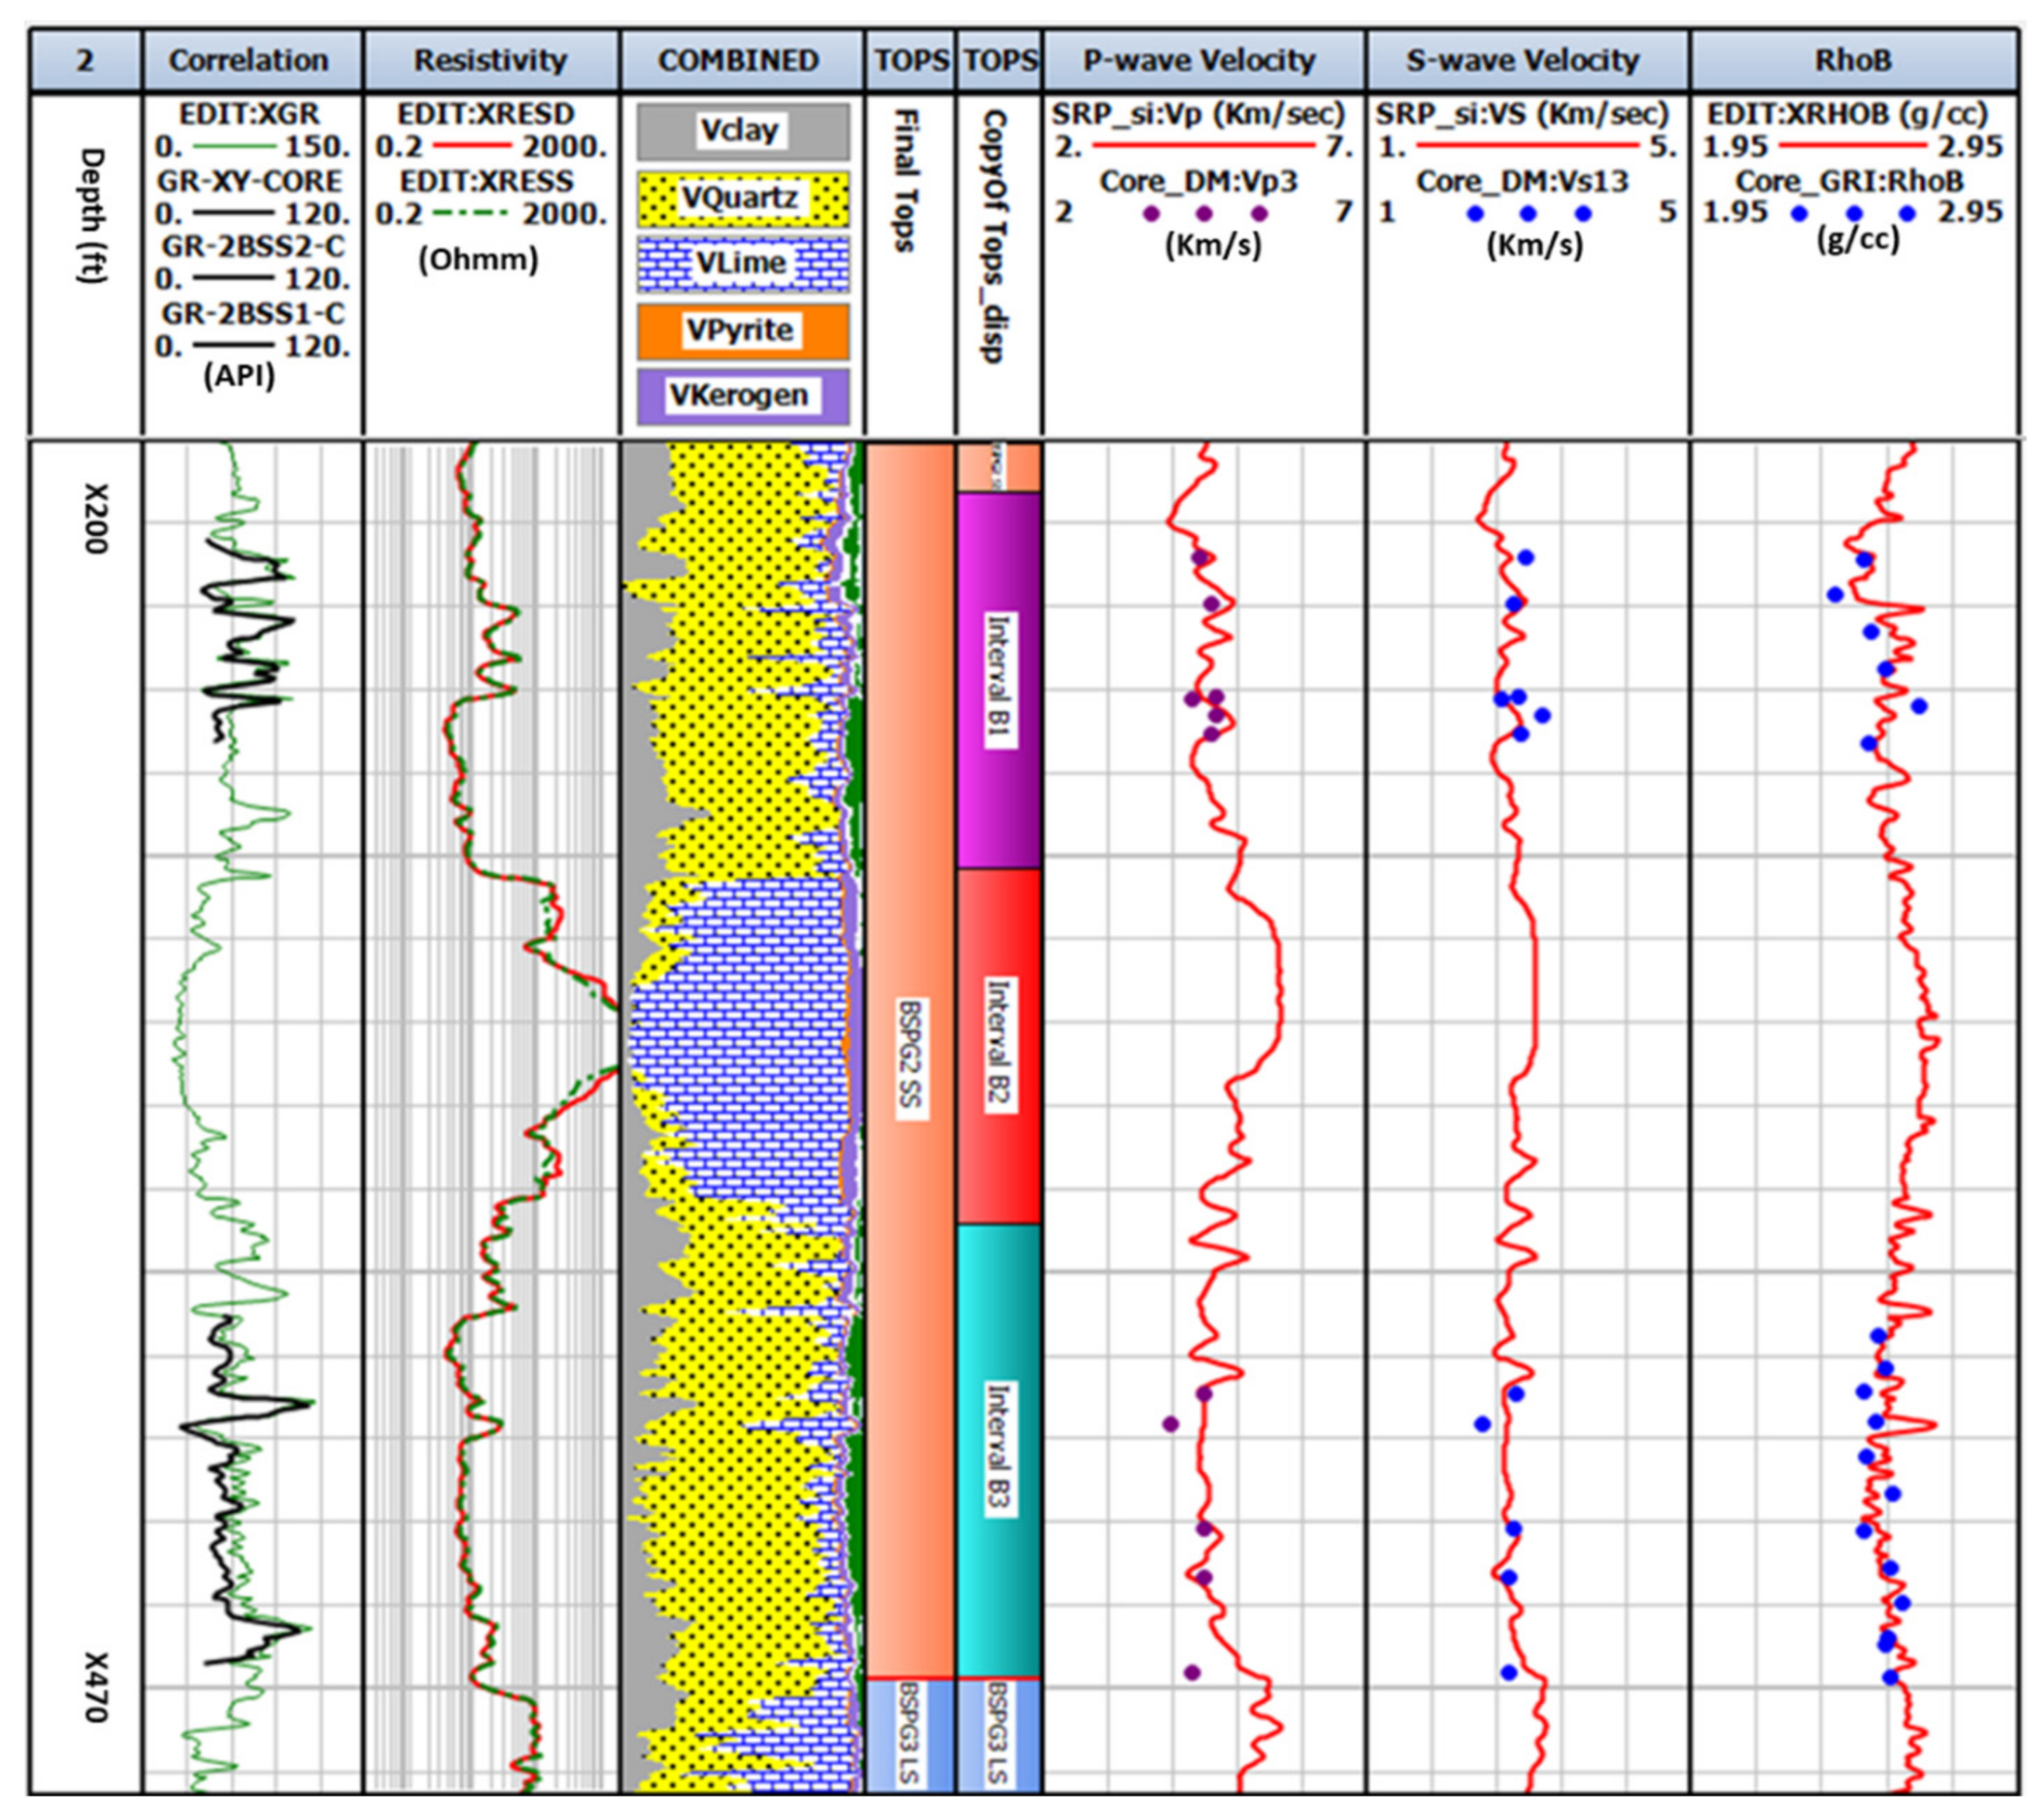The height and width of the screenshot is (1820, 2044).
Task: Click the blue brick VLime legend
Action: pyautogui.click(x=742, y=264)
